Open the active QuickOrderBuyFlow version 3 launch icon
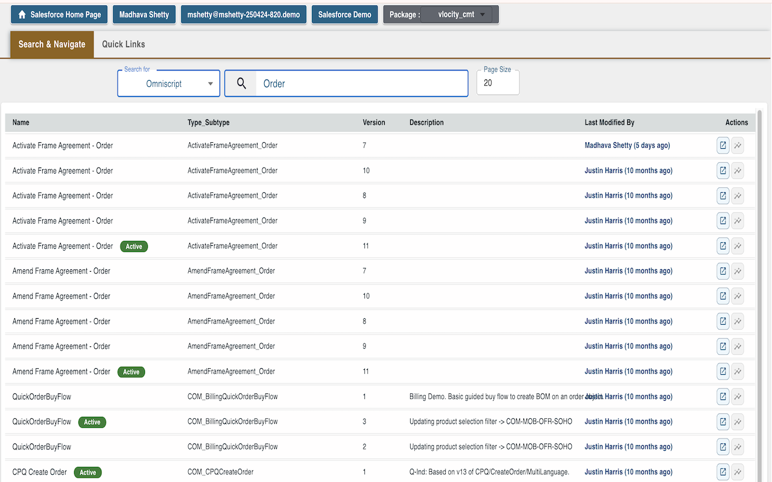Screen dimensions: 772x482 (x=723, y=421)
